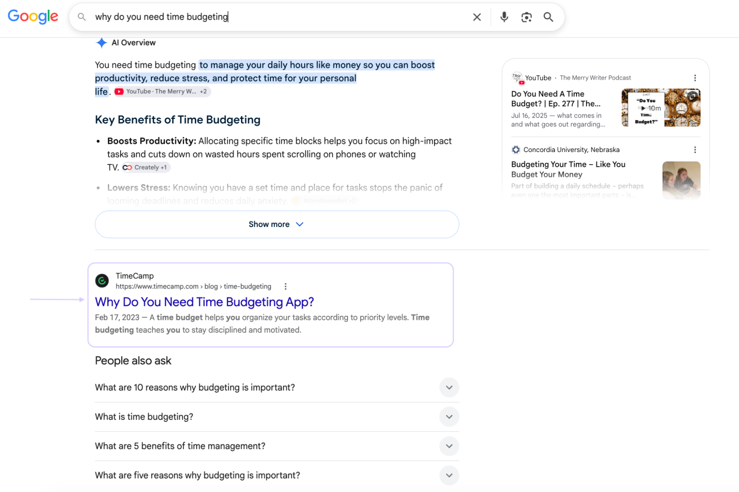Click the magnifier icon inside search box left
Screen dimensions: 739x492
[82, 17]
